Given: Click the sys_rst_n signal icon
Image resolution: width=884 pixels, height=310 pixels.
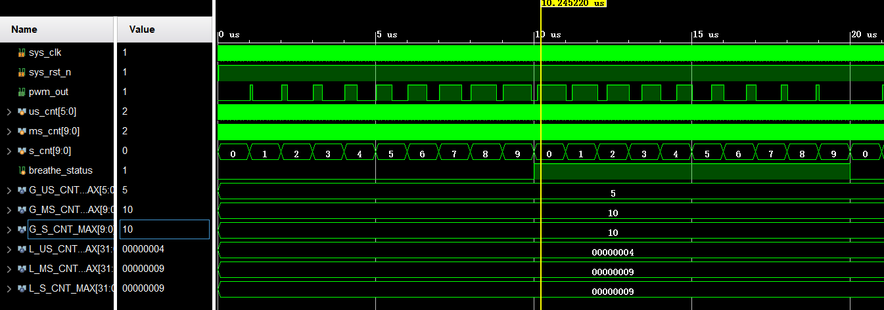Looking at the screenshot, I should click(22, 72).
